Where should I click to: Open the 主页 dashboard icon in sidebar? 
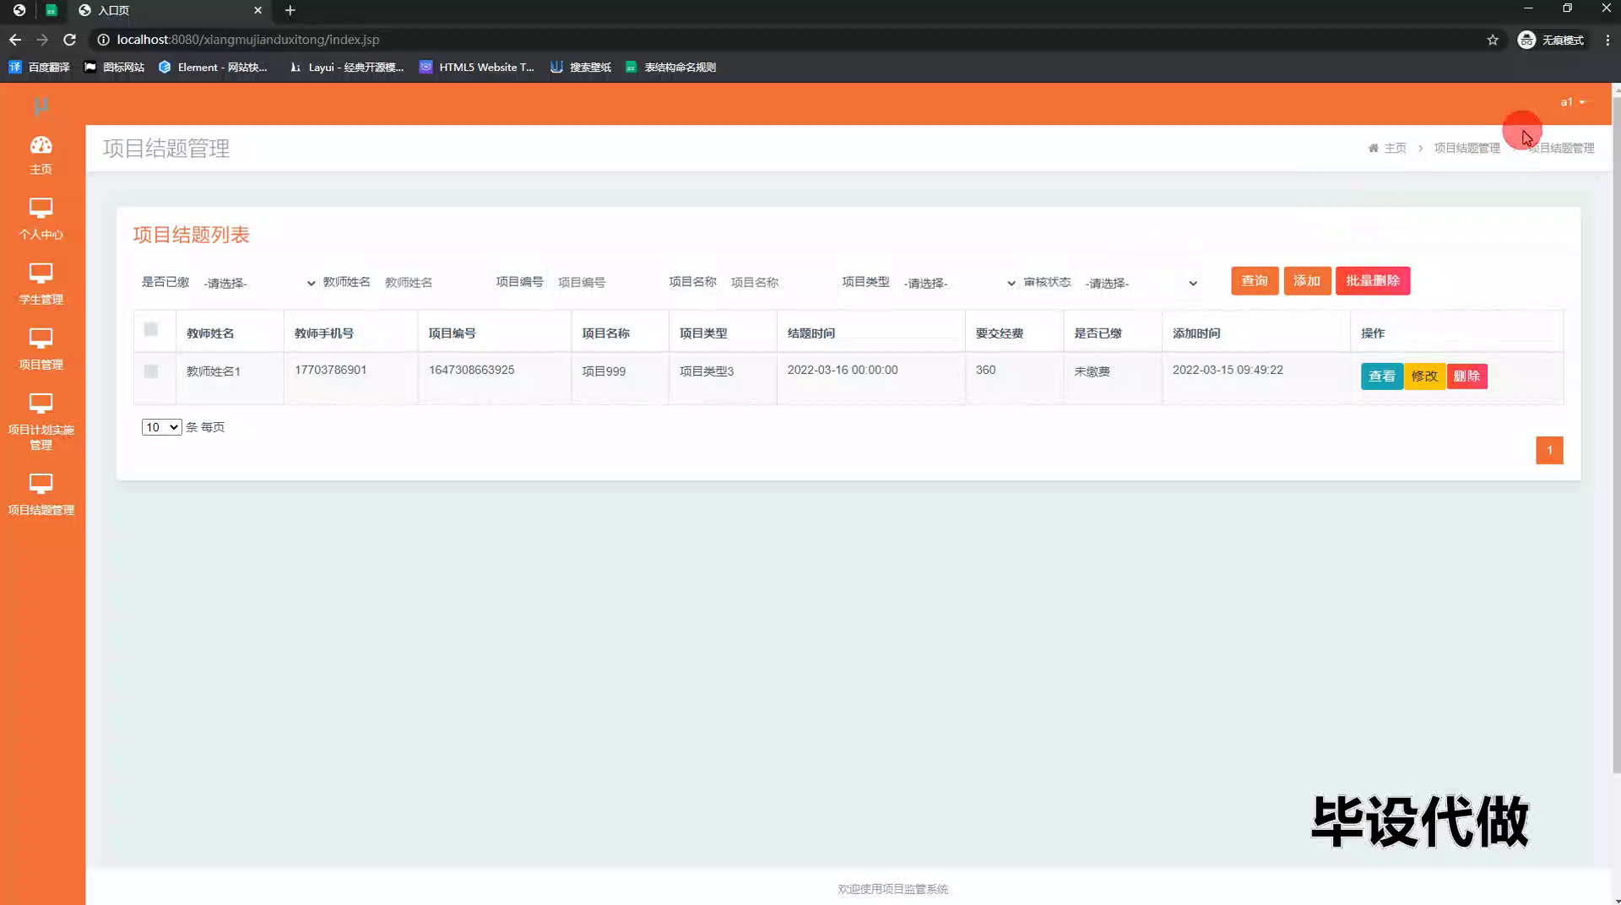click(x=41, y=145)
